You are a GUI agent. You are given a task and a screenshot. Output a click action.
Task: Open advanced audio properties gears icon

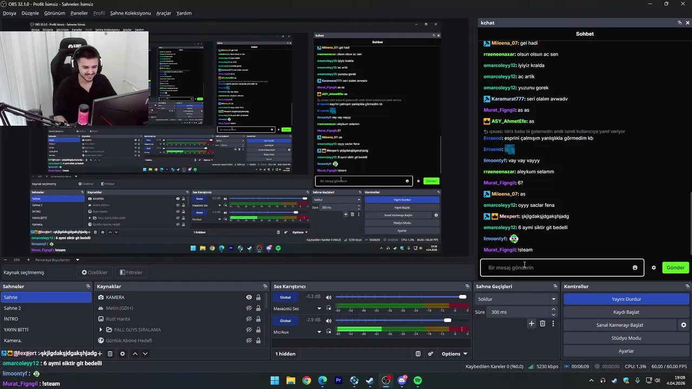430,354
